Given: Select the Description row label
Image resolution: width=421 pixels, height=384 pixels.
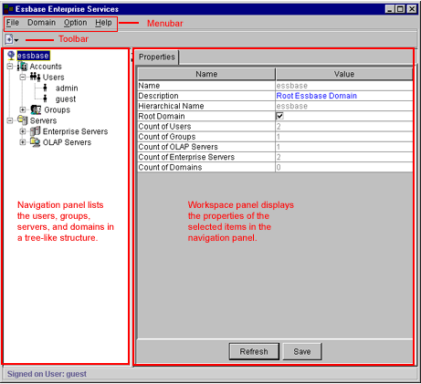Looking at the screenshot, I should point(158,96).
